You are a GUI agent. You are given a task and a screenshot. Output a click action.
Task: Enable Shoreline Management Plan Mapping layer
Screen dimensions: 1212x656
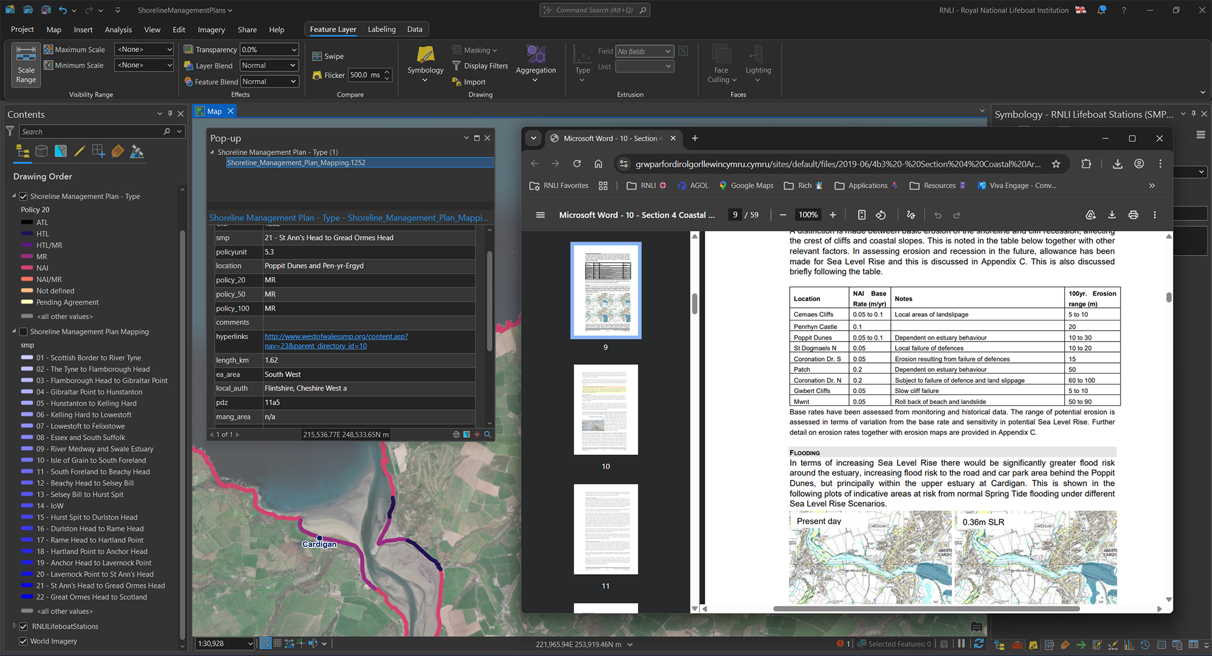[24, 332]
